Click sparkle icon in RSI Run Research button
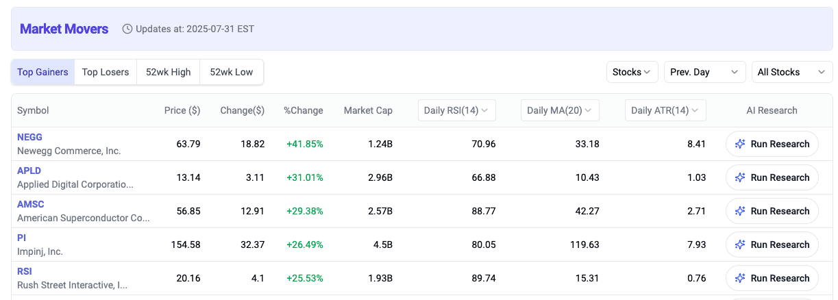 coord(740,278)
